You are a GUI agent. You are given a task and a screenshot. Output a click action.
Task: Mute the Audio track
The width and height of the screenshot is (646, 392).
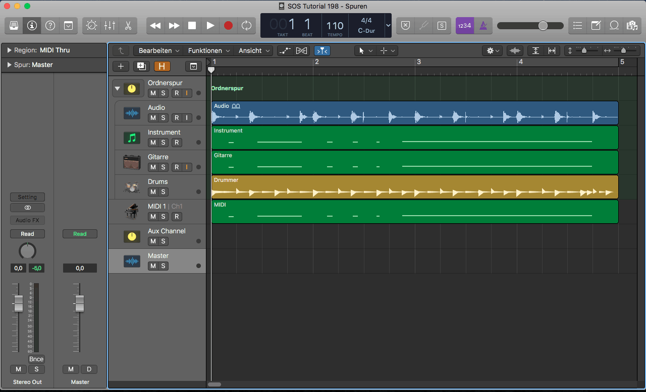point(152,118)
